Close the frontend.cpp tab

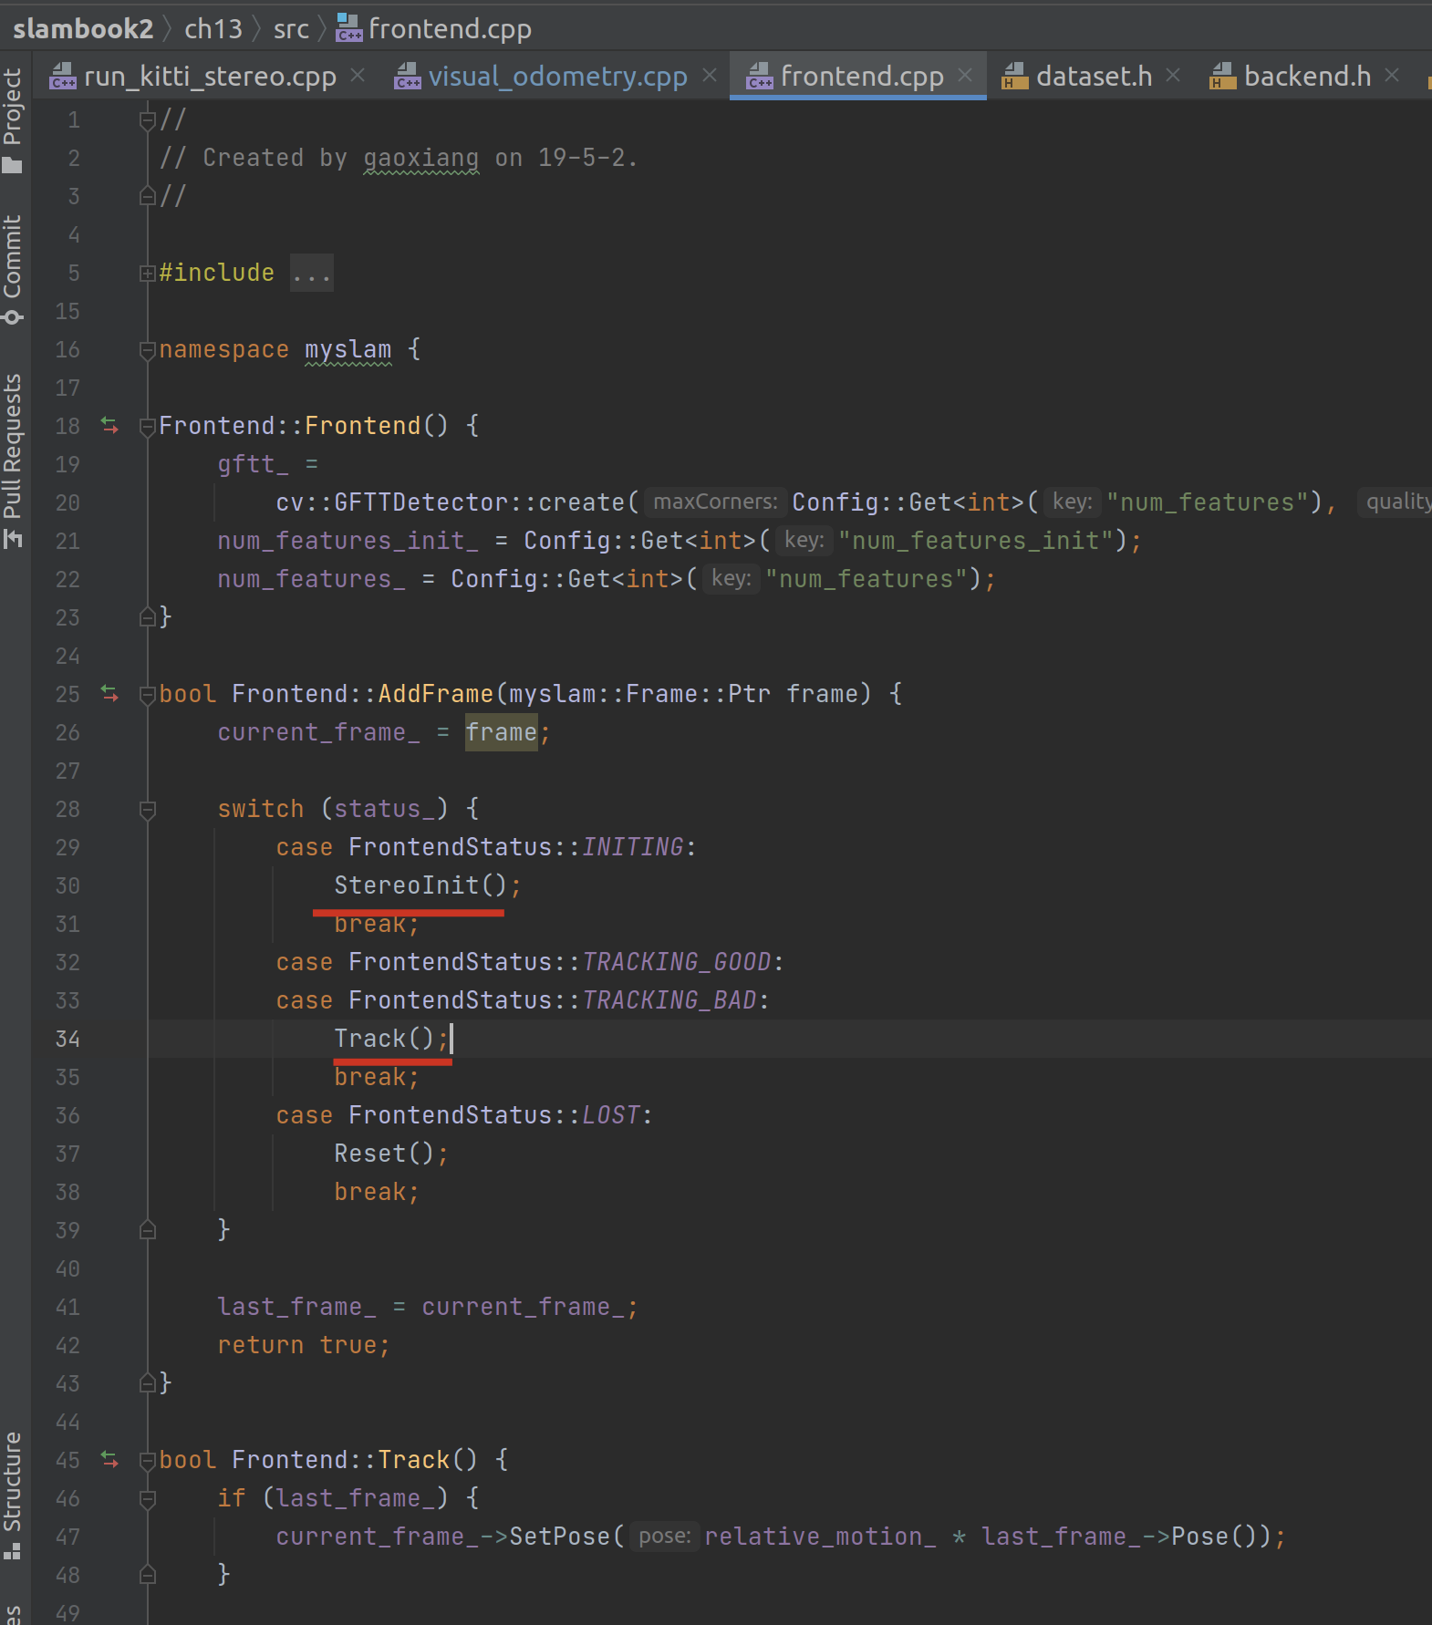pos(965,76)
